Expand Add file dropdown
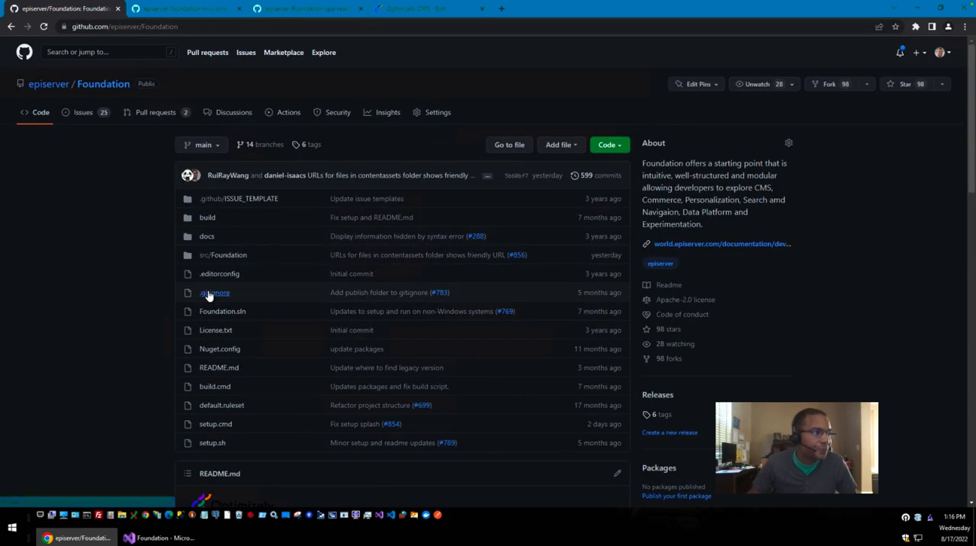The image size is (976, 546). click(560, 145)
